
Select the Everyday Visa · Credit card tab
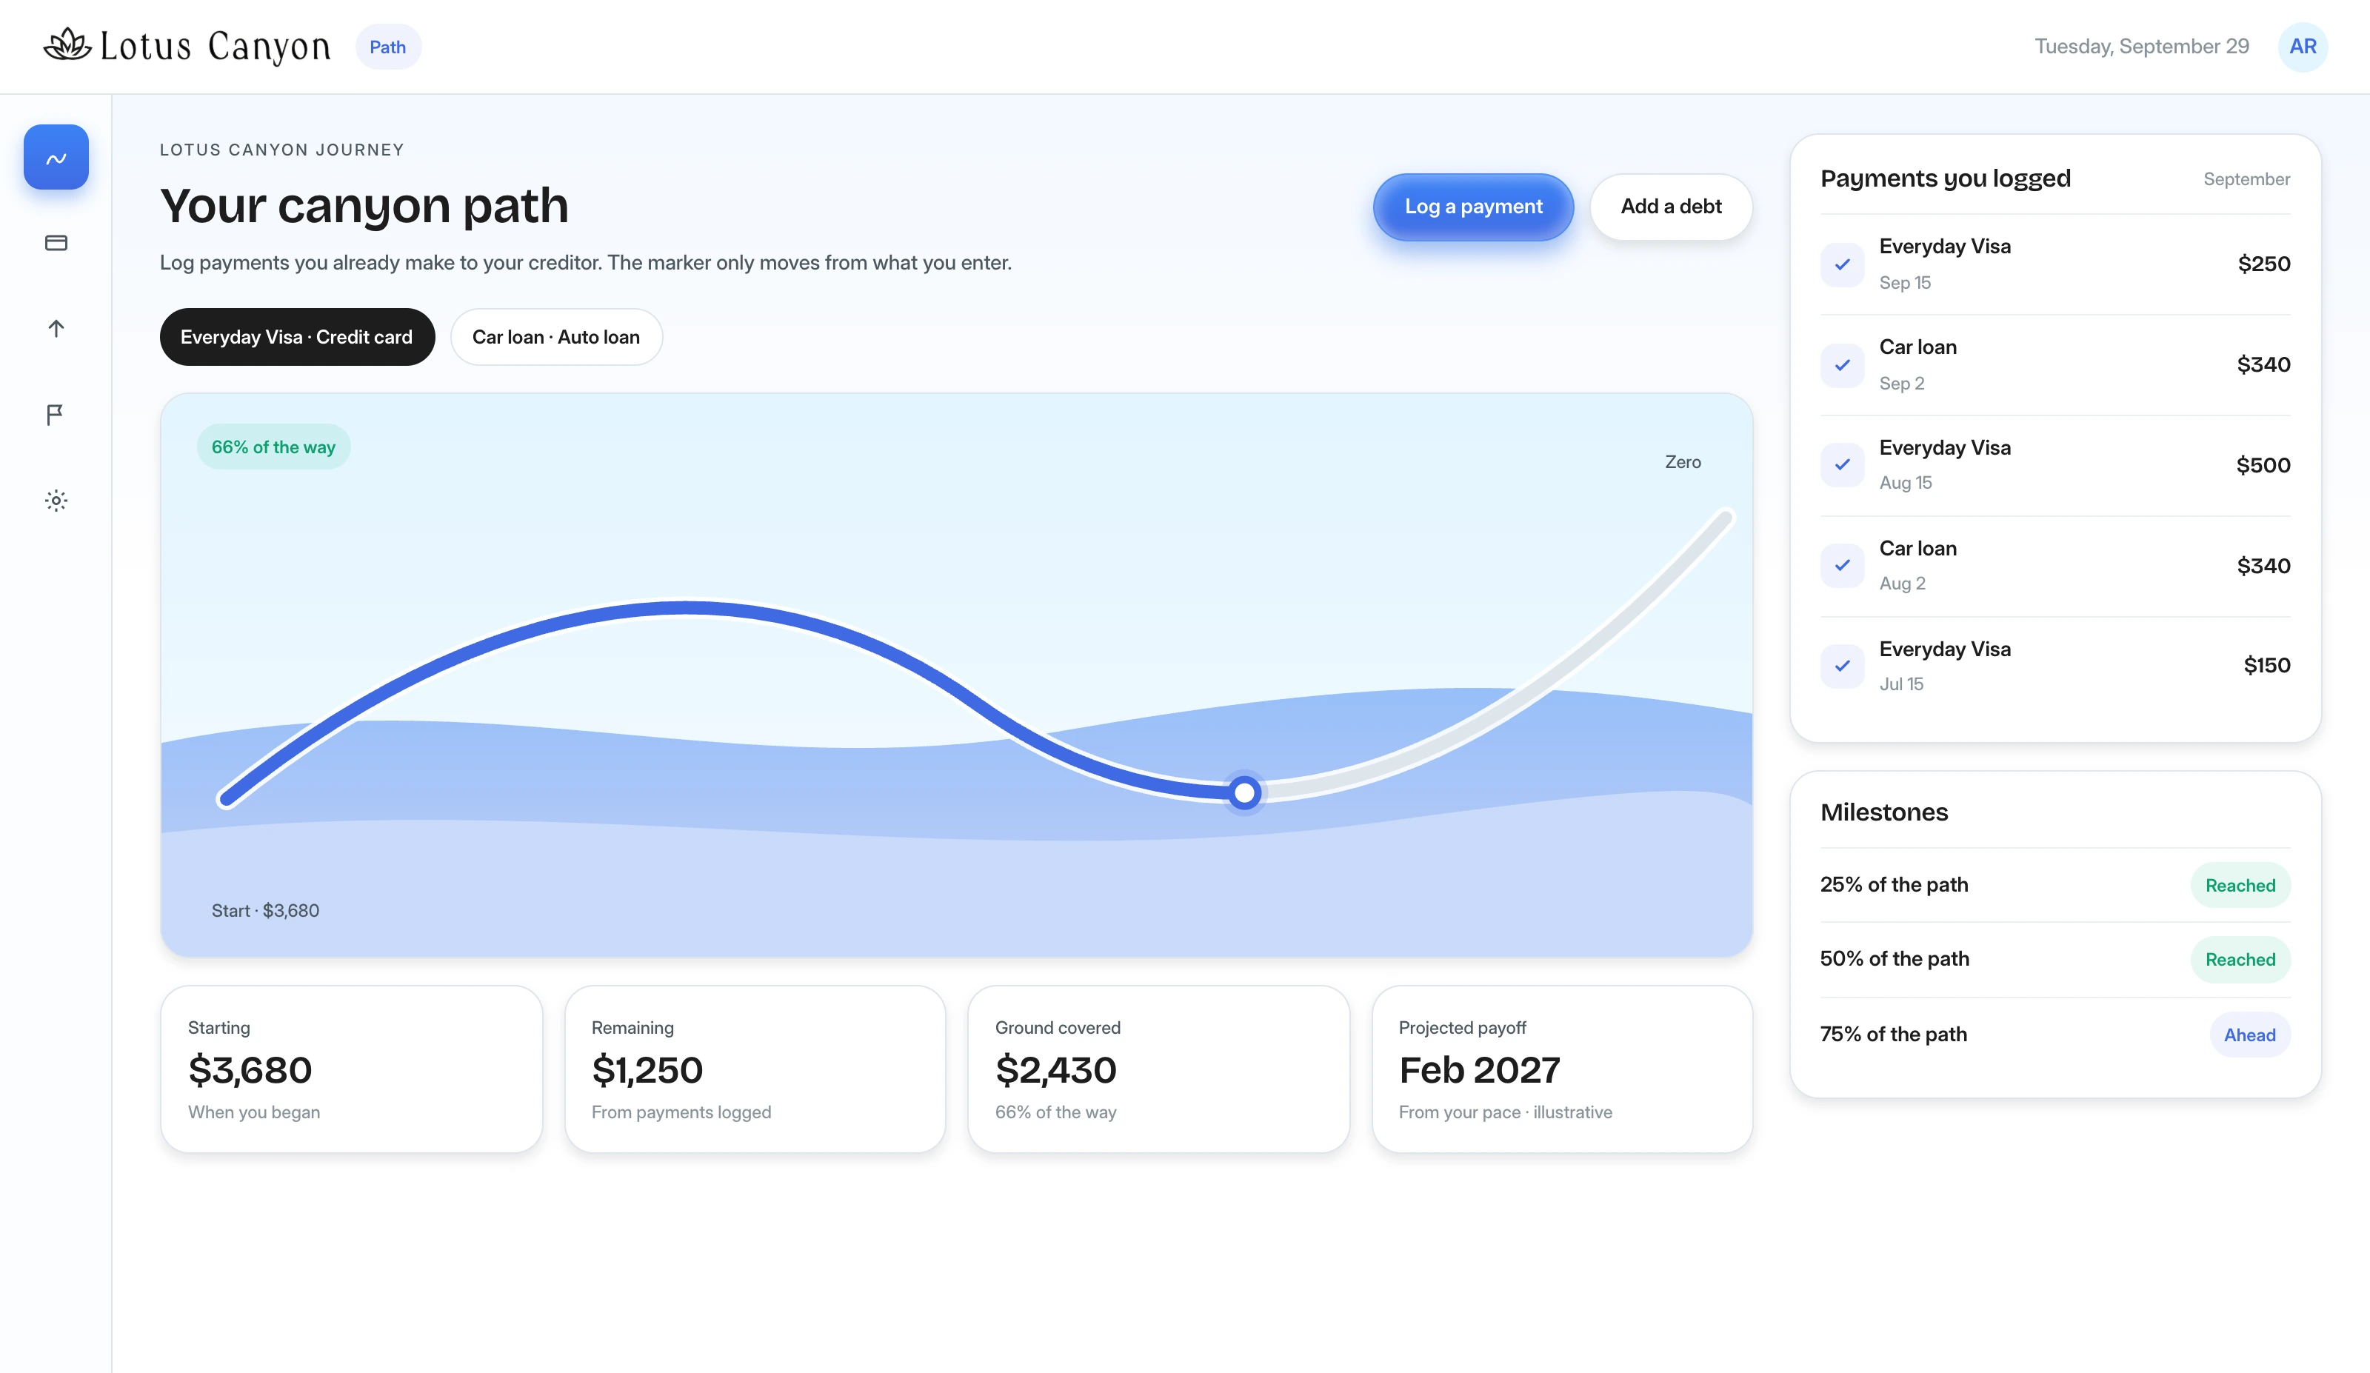click(297, 337)
